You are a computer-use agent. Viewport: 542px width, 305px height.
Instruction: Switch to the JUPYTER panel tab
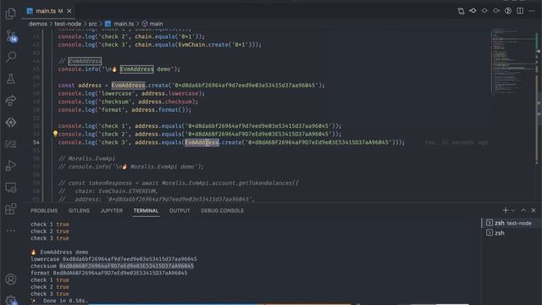[x=111, y=211]
